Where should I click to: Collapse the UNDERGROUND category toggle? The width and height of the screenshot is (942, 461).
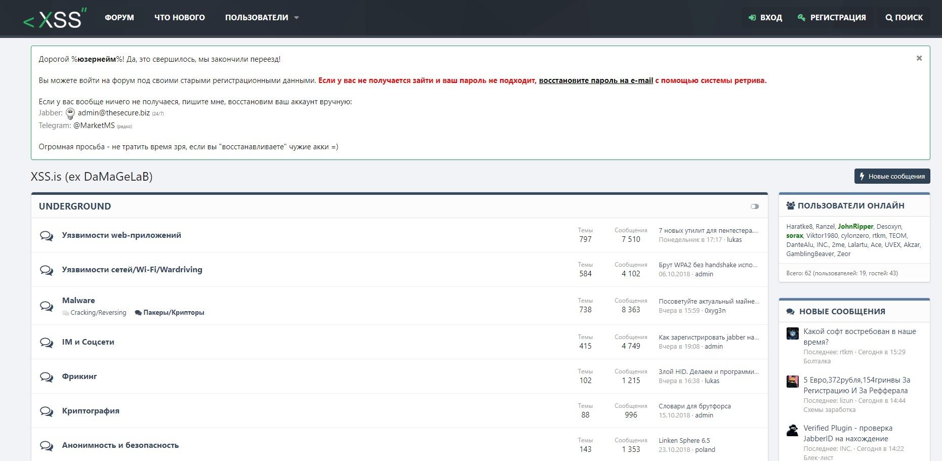point(755,206)
